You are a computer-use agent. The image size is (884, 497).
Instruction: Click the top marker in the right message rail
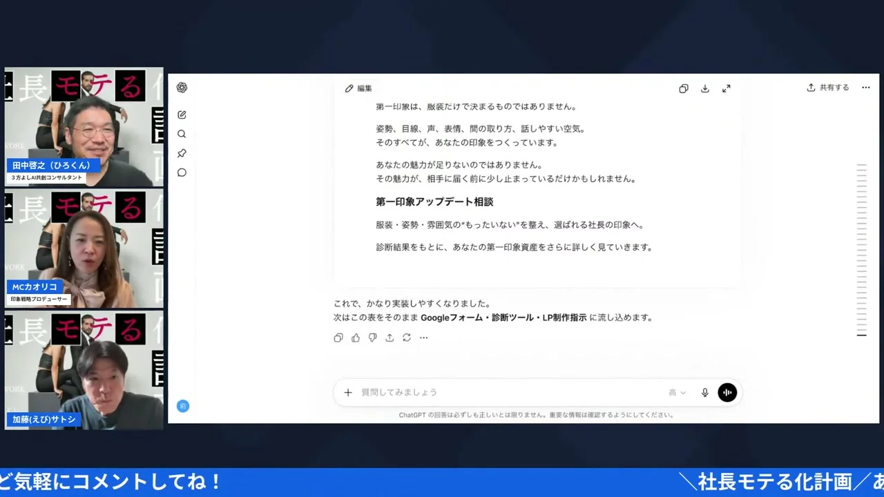(862, 165)
